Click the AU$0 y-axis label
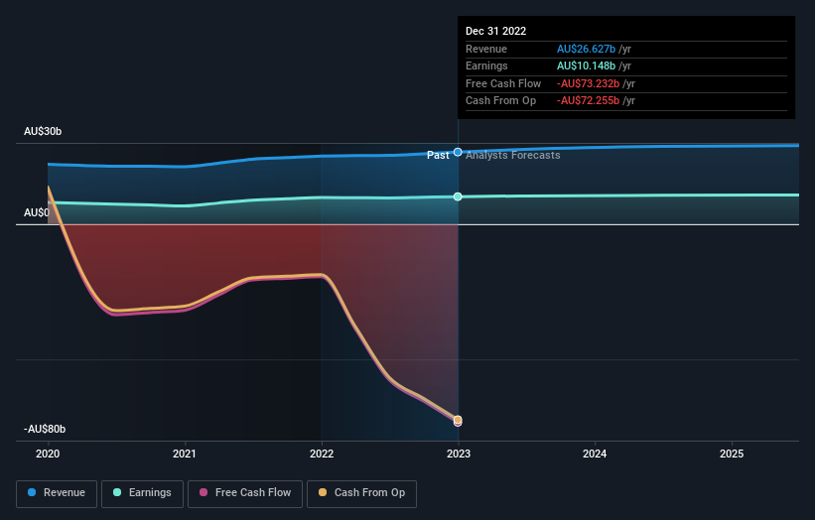 37,212
